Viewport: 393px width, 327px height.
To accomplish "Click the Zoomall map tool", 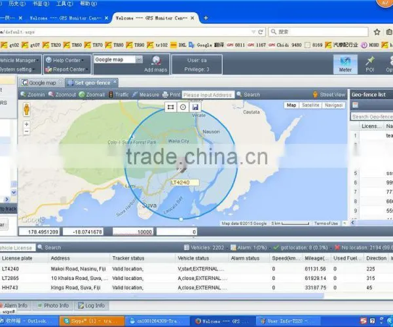I will click(x=92, y=95).
